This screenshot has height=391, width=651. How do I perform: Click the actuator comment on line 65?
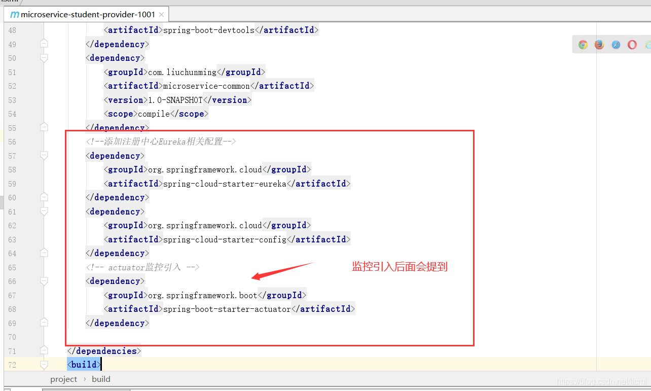click(142, 267)
